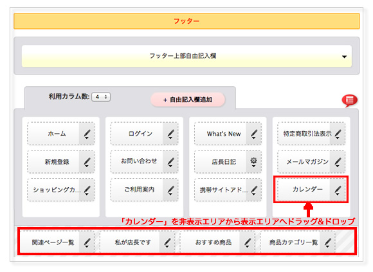The image size is (373, 272).
Task: Open pencil edit for 特定商取引法表示
Action: tap(338, 134)
